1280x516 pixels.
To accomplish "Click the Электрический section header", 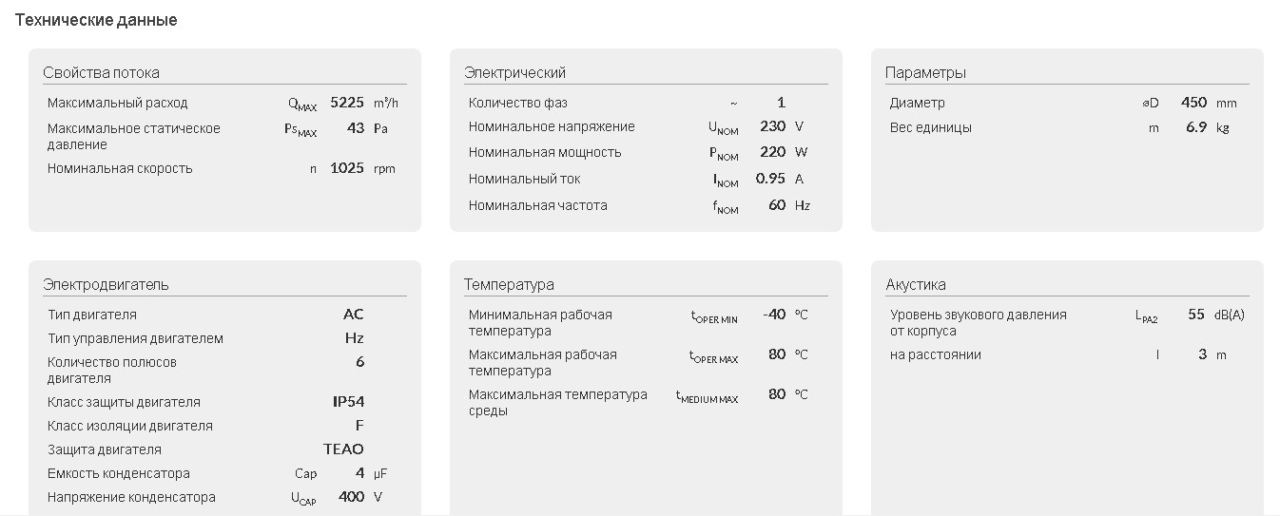I will 514,72.
